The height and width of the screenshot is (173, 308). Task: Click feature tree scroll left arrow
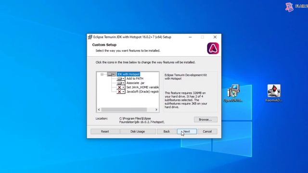tap(99, 110)
